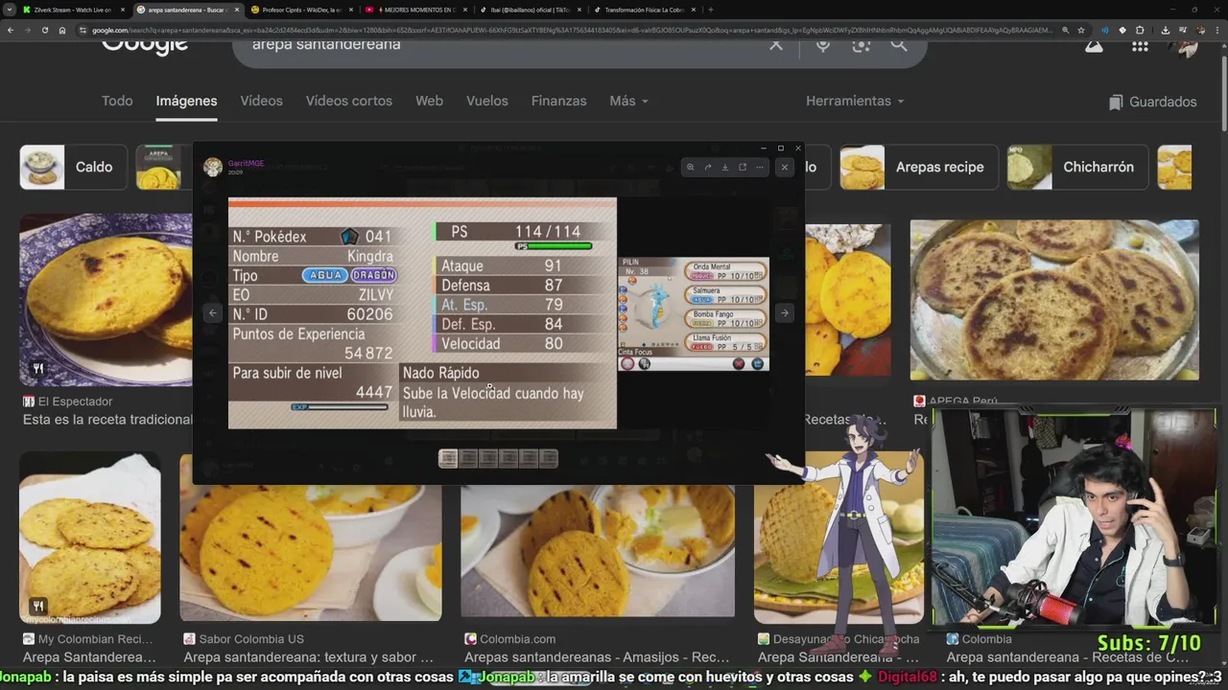Image resolution: width=1228 pixels, height=690 pixels.
Task: Download the image from viewer toolbar
Action: 724,167
